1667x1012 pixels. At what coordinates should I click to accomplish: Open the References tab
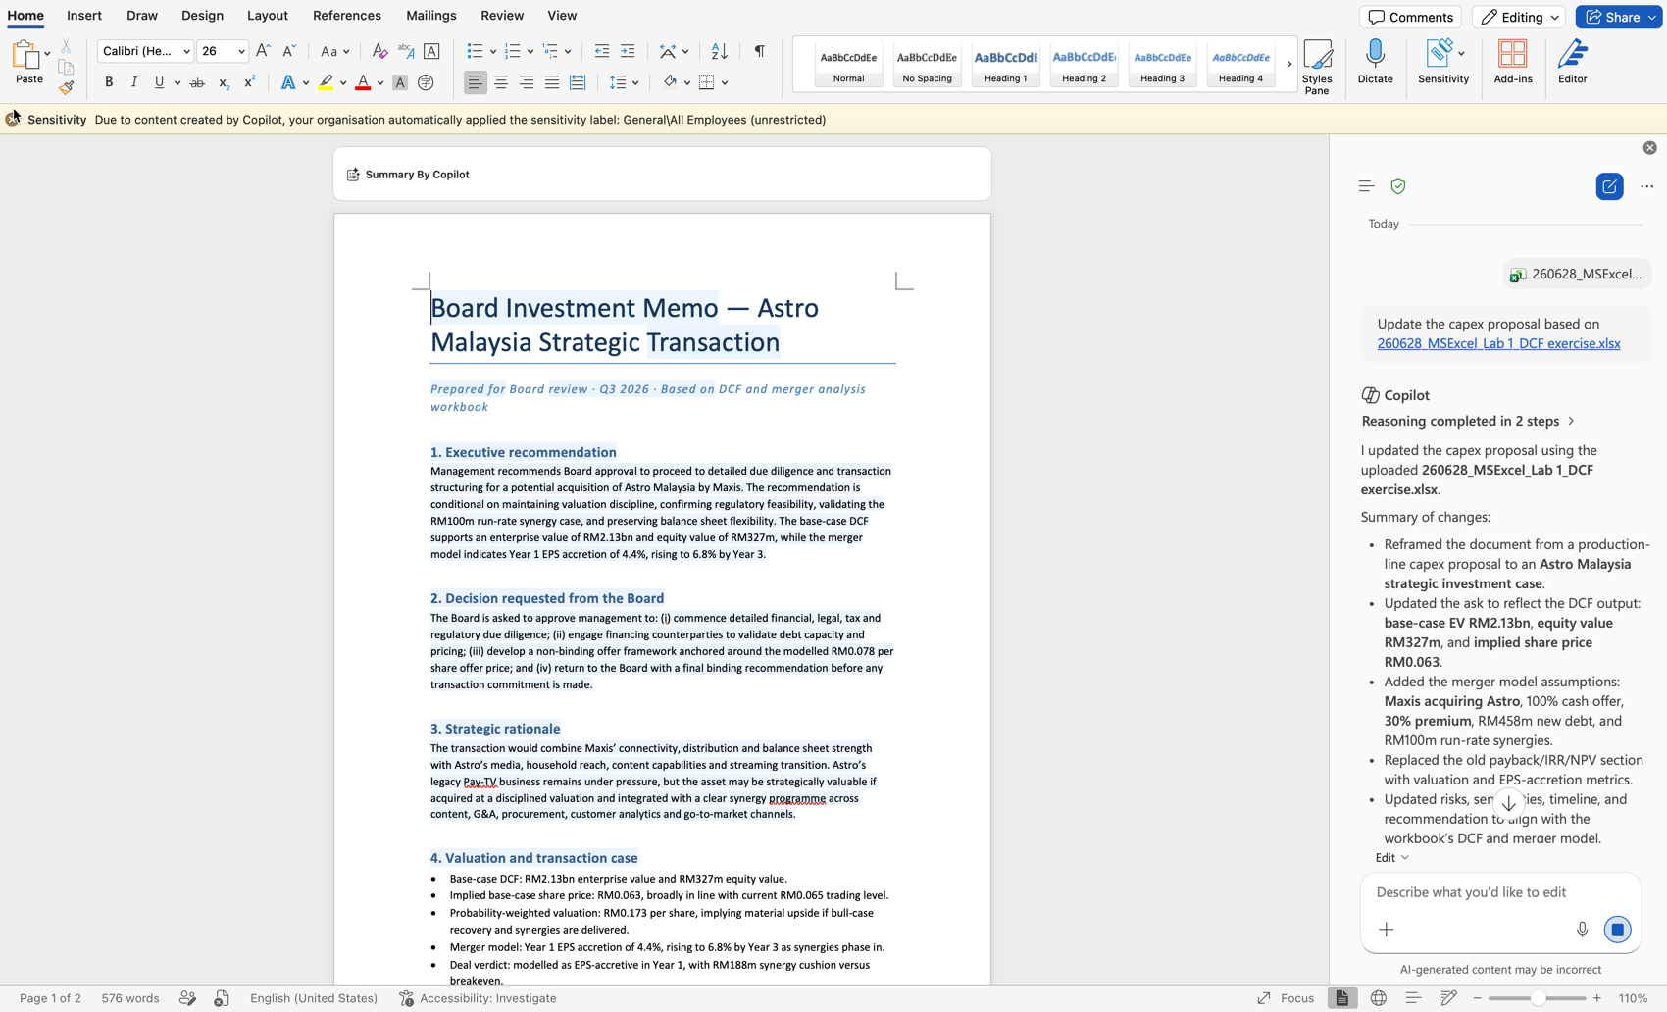click(347, 16)
